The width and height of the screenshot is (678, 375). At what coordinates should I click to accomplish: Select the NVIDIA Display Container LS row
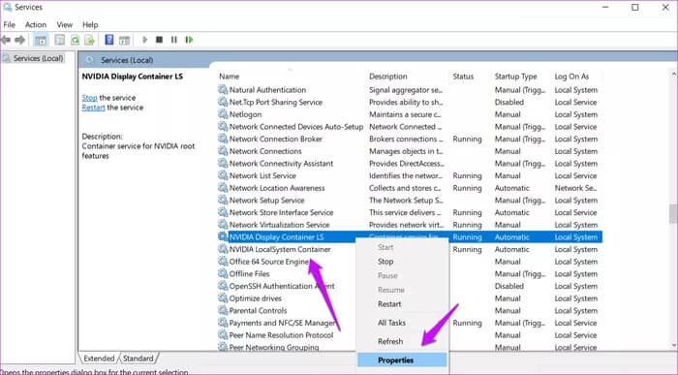[x=410, y=237]
